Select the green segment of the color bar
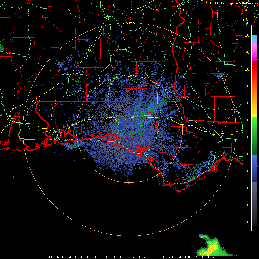This screenshot has height=259, width=259. (x=254, y=136)
